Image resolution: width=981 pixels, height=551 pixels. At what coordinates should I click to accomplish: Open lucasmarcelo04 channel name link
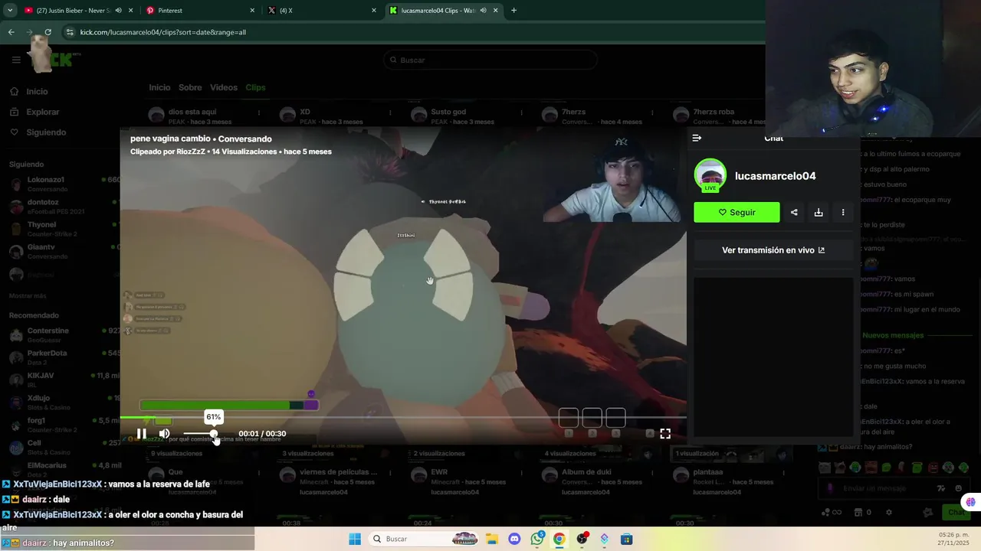(x=776, y=176)
